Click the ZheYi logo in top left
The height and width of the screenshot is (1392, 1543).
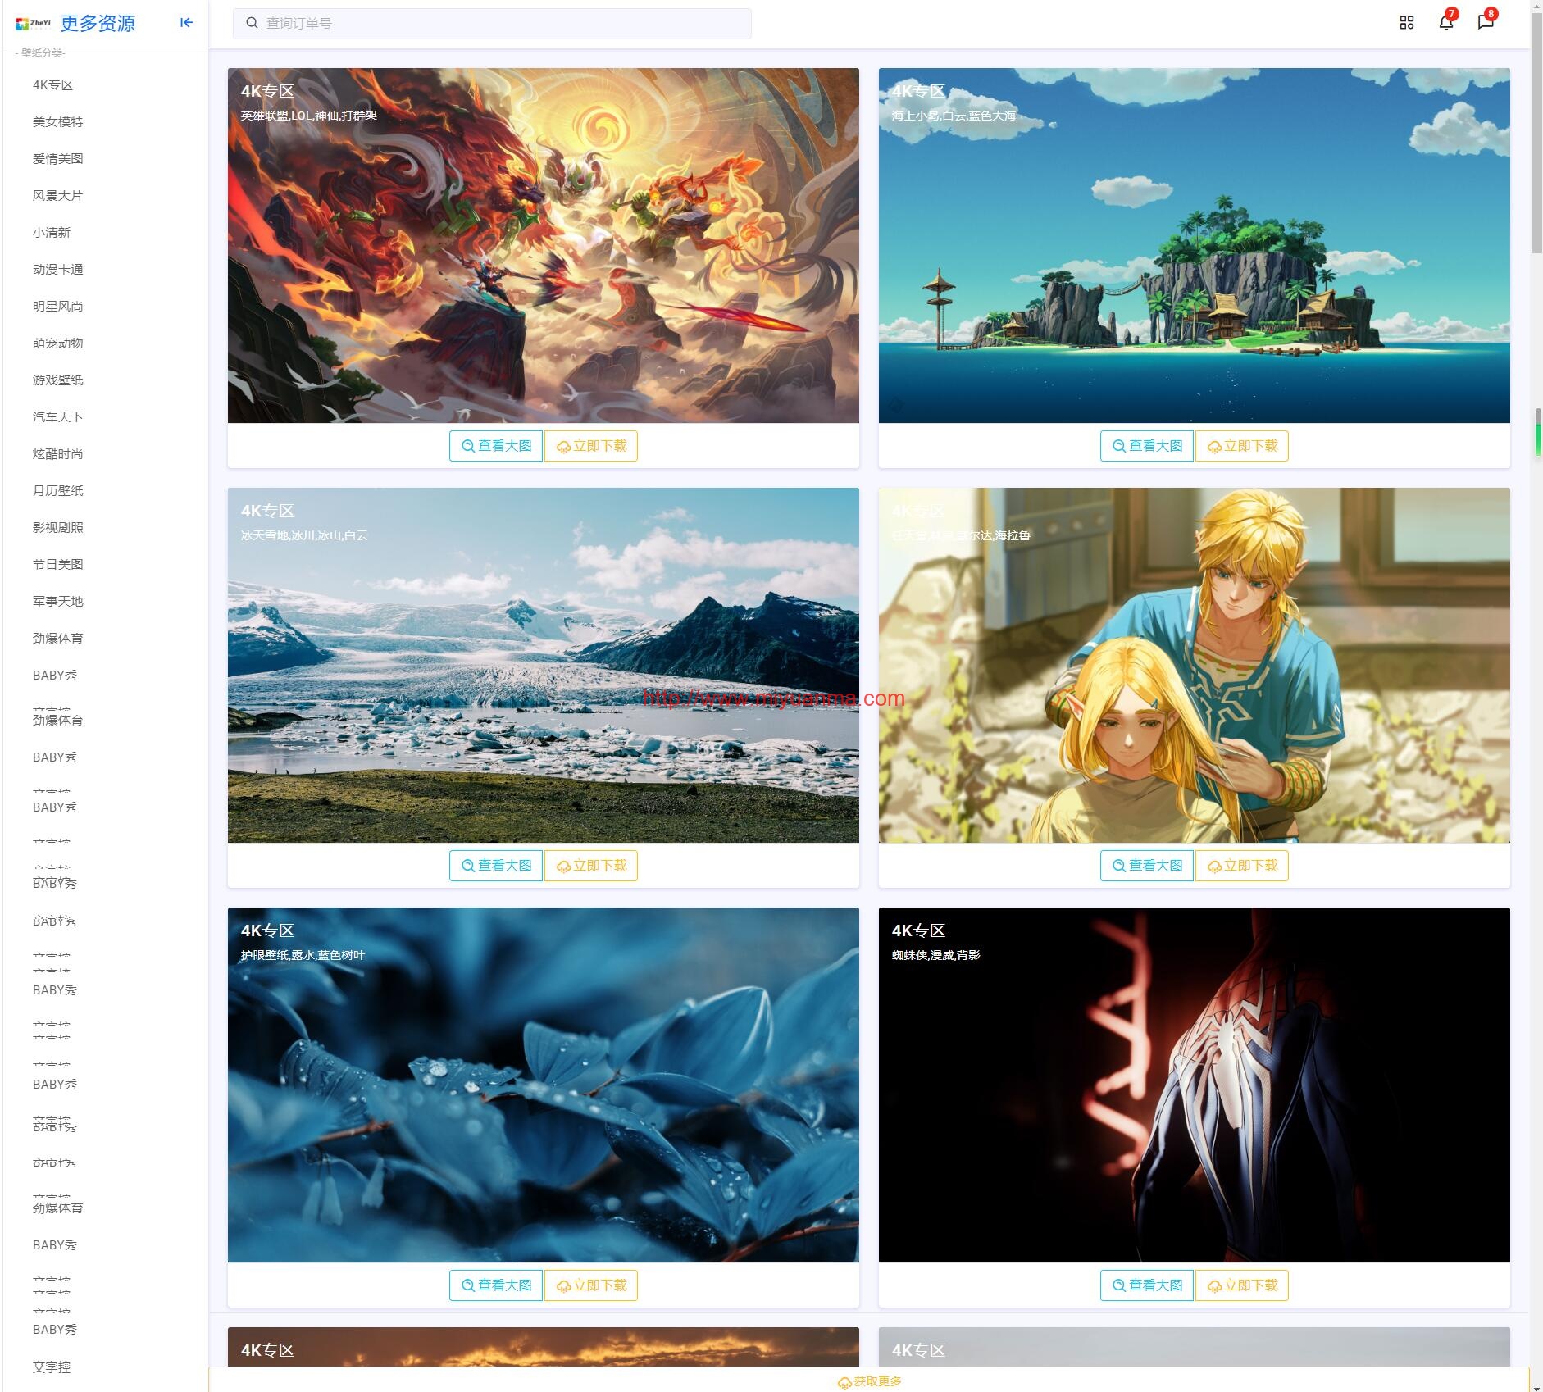tap(33, 24)
